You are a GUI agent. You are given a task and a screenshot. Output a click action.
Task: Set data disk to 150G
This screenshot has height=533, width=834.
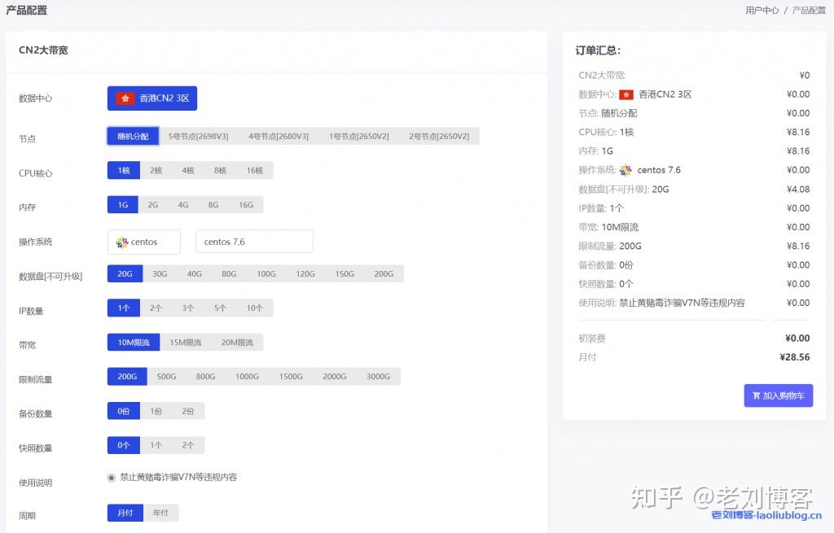point(345,273)
